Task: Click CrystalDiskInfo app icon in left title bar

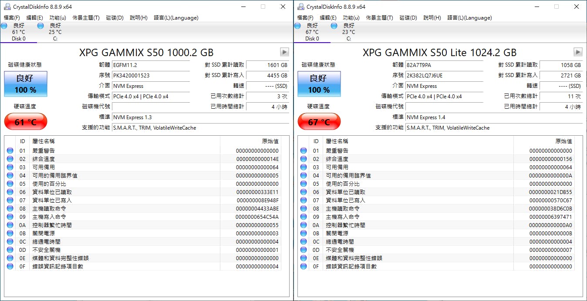Action: 7,7
